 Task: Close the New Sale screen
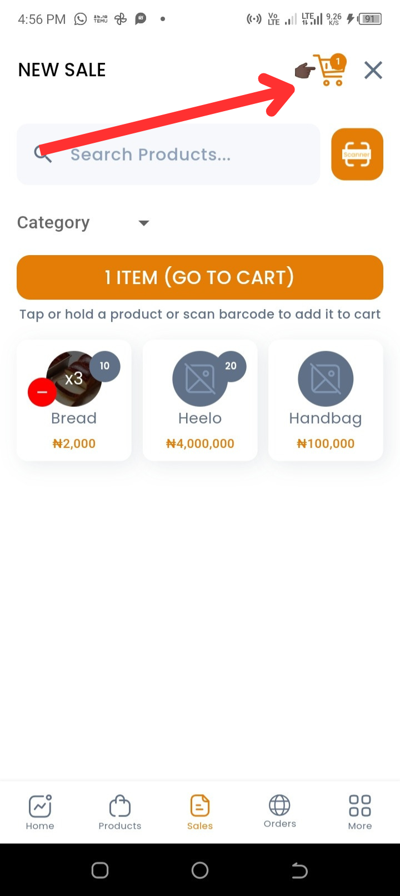point(373,71)
